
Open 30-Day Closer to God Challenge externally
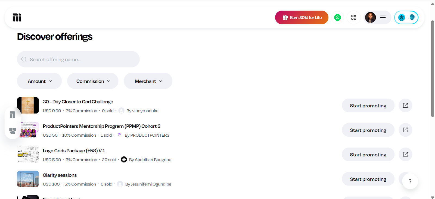405,105
